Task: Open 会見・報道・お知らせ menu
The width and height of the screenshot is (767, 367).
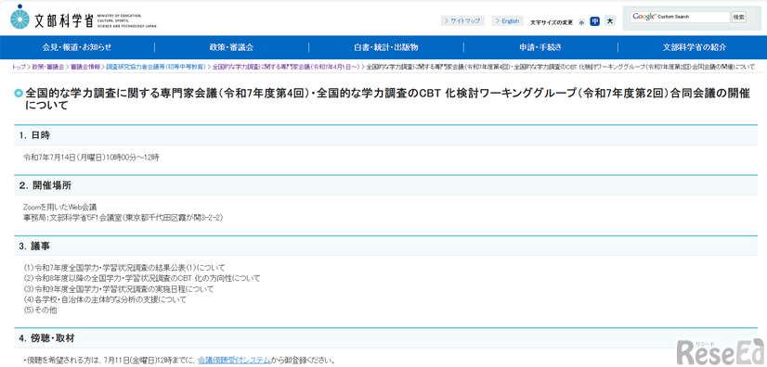Action: (77, 47)
